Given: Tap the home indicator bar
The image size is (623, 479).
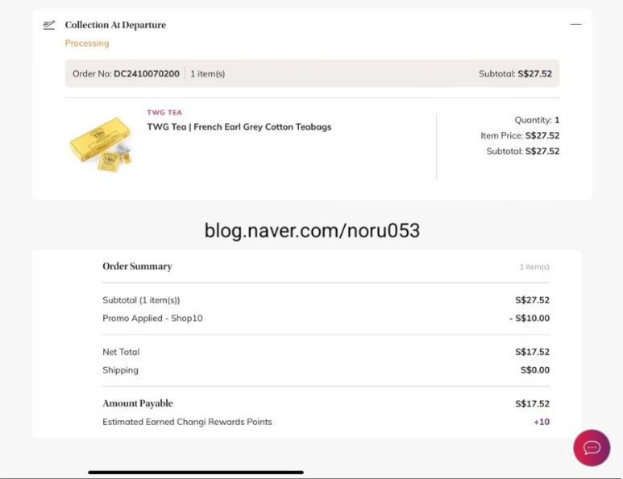Looking at the screenshot, I should point(196,473).
